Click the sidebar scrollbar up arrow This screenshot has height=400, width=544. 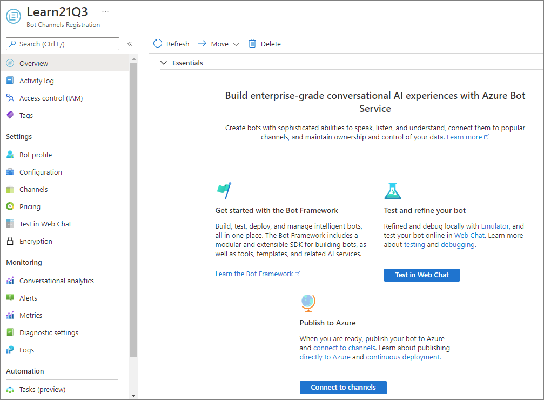[x=133, y=59]
